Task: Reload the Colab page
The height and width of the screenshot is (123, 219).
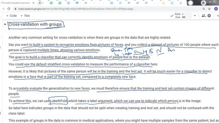Action: [9, 9]
